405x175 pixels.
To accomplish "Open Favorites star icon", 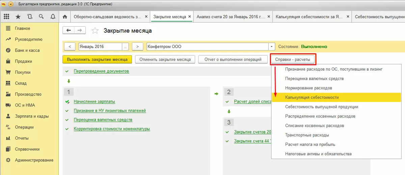I will tap(18, 17).
